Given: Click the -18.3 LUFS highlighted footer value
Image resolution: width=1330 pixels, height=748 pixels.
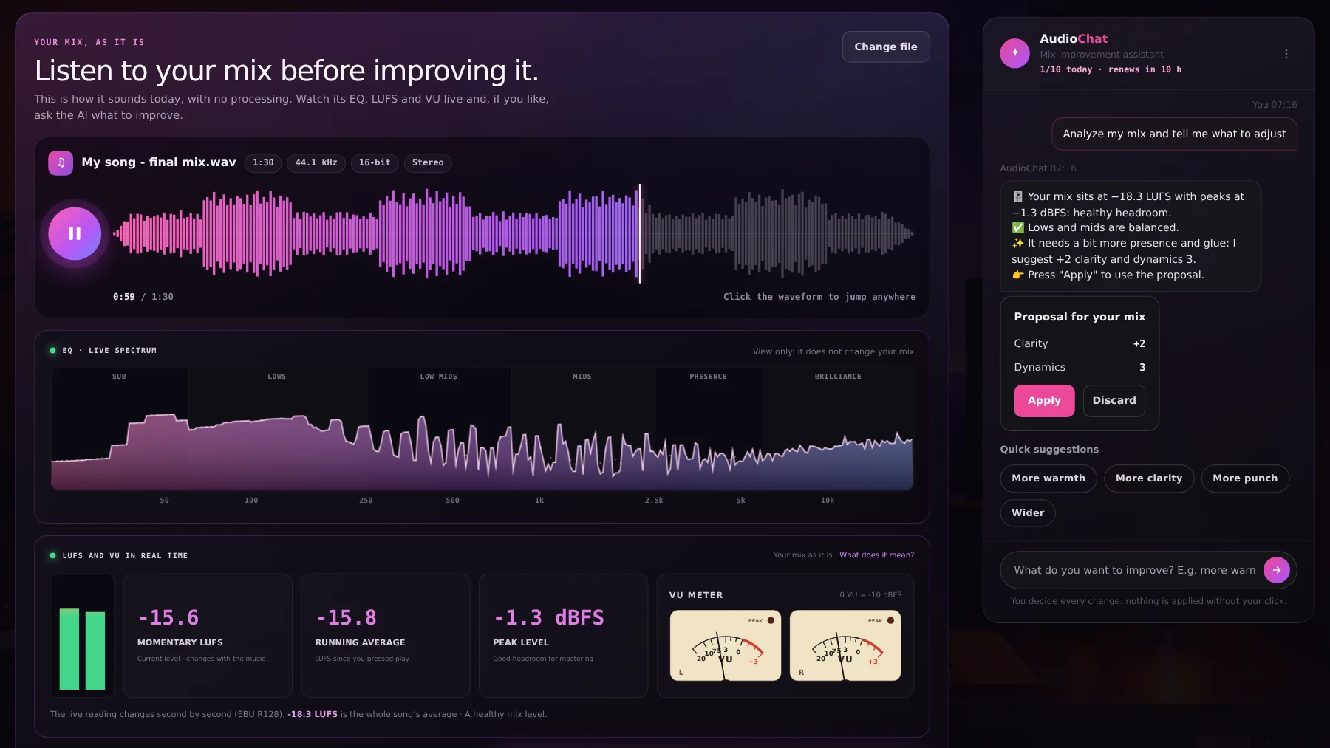Looking at the screenshot, I should [x=313, y=715].
